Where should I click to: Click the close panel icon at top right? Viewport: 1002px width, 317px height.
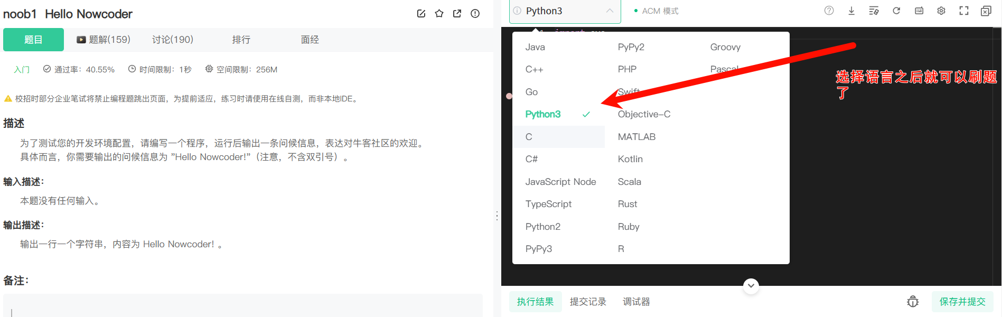pyautogui.click(x=986, y=11)
